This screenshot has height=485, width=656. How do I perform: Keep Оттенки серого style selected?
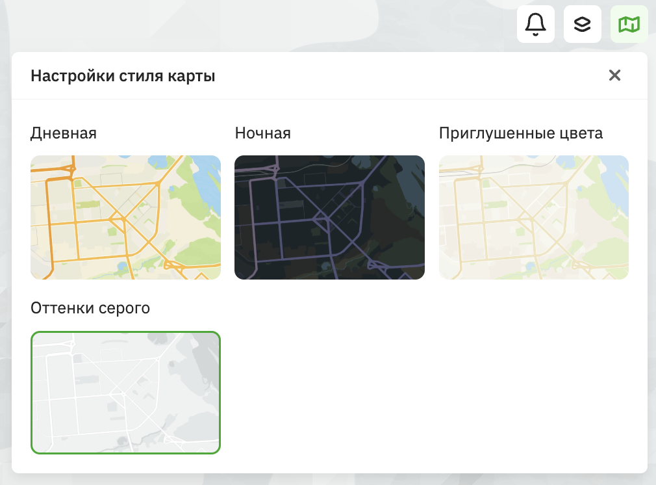click(x=125, y=392)
